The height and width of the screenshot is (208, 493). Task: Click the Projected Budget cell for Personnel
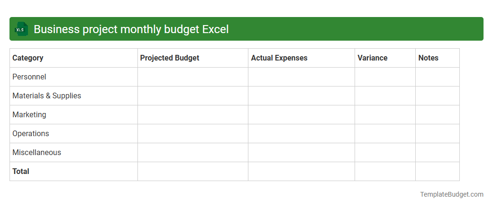[x=193, y=77]
